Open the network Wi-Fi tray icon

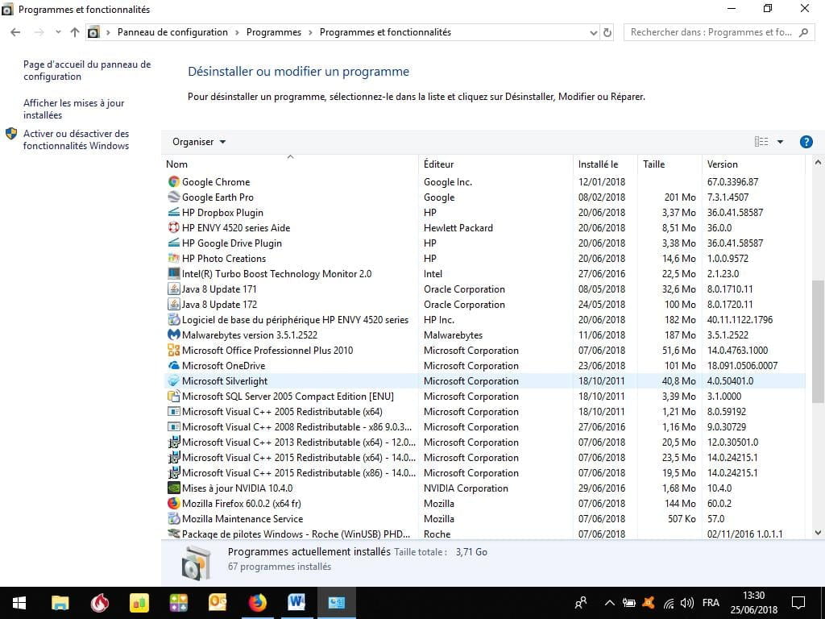tap(668, 603)
